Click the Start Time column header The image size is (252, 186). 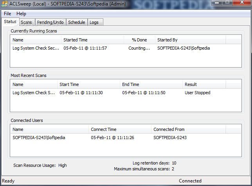coord(88,84)
